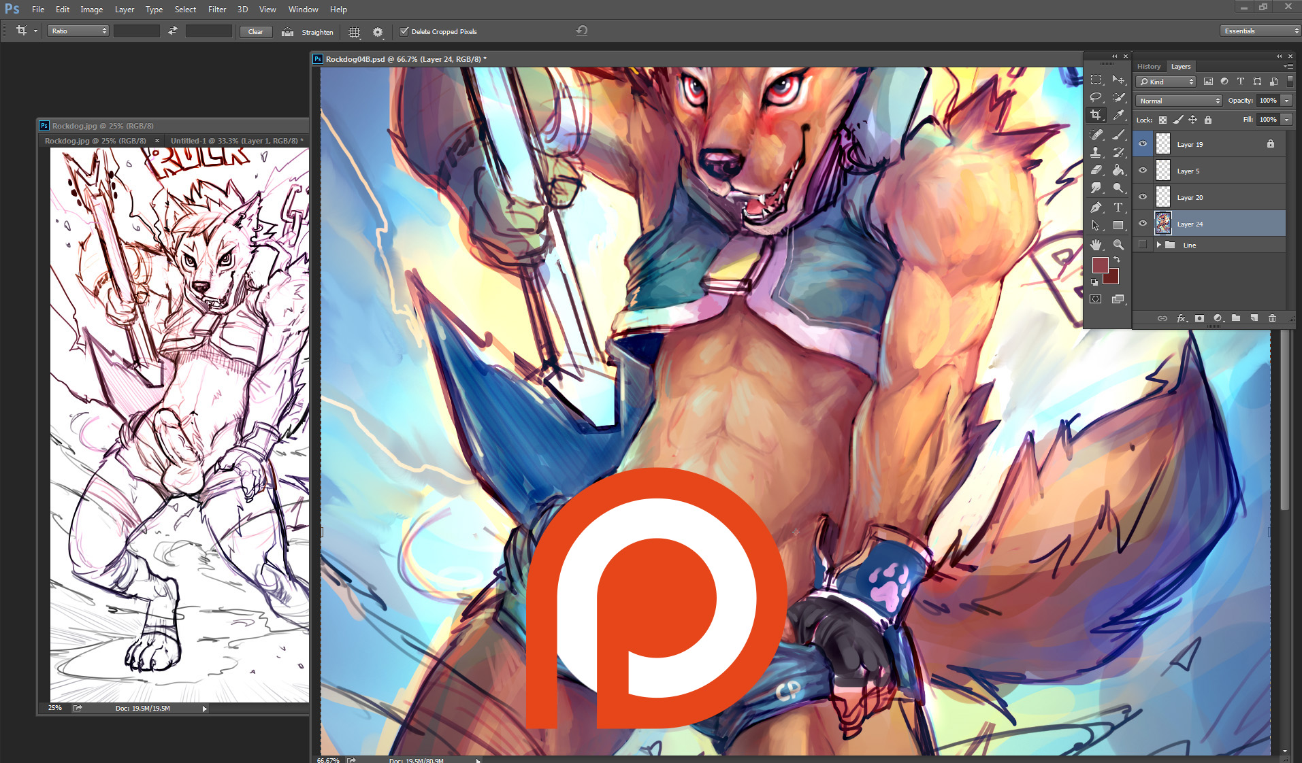
Task: Create new fill or adjustment layer
Action: coord(1218,318)
